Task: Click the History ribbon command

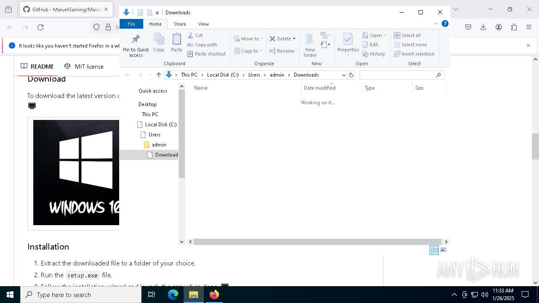Action: coord(374,54)
